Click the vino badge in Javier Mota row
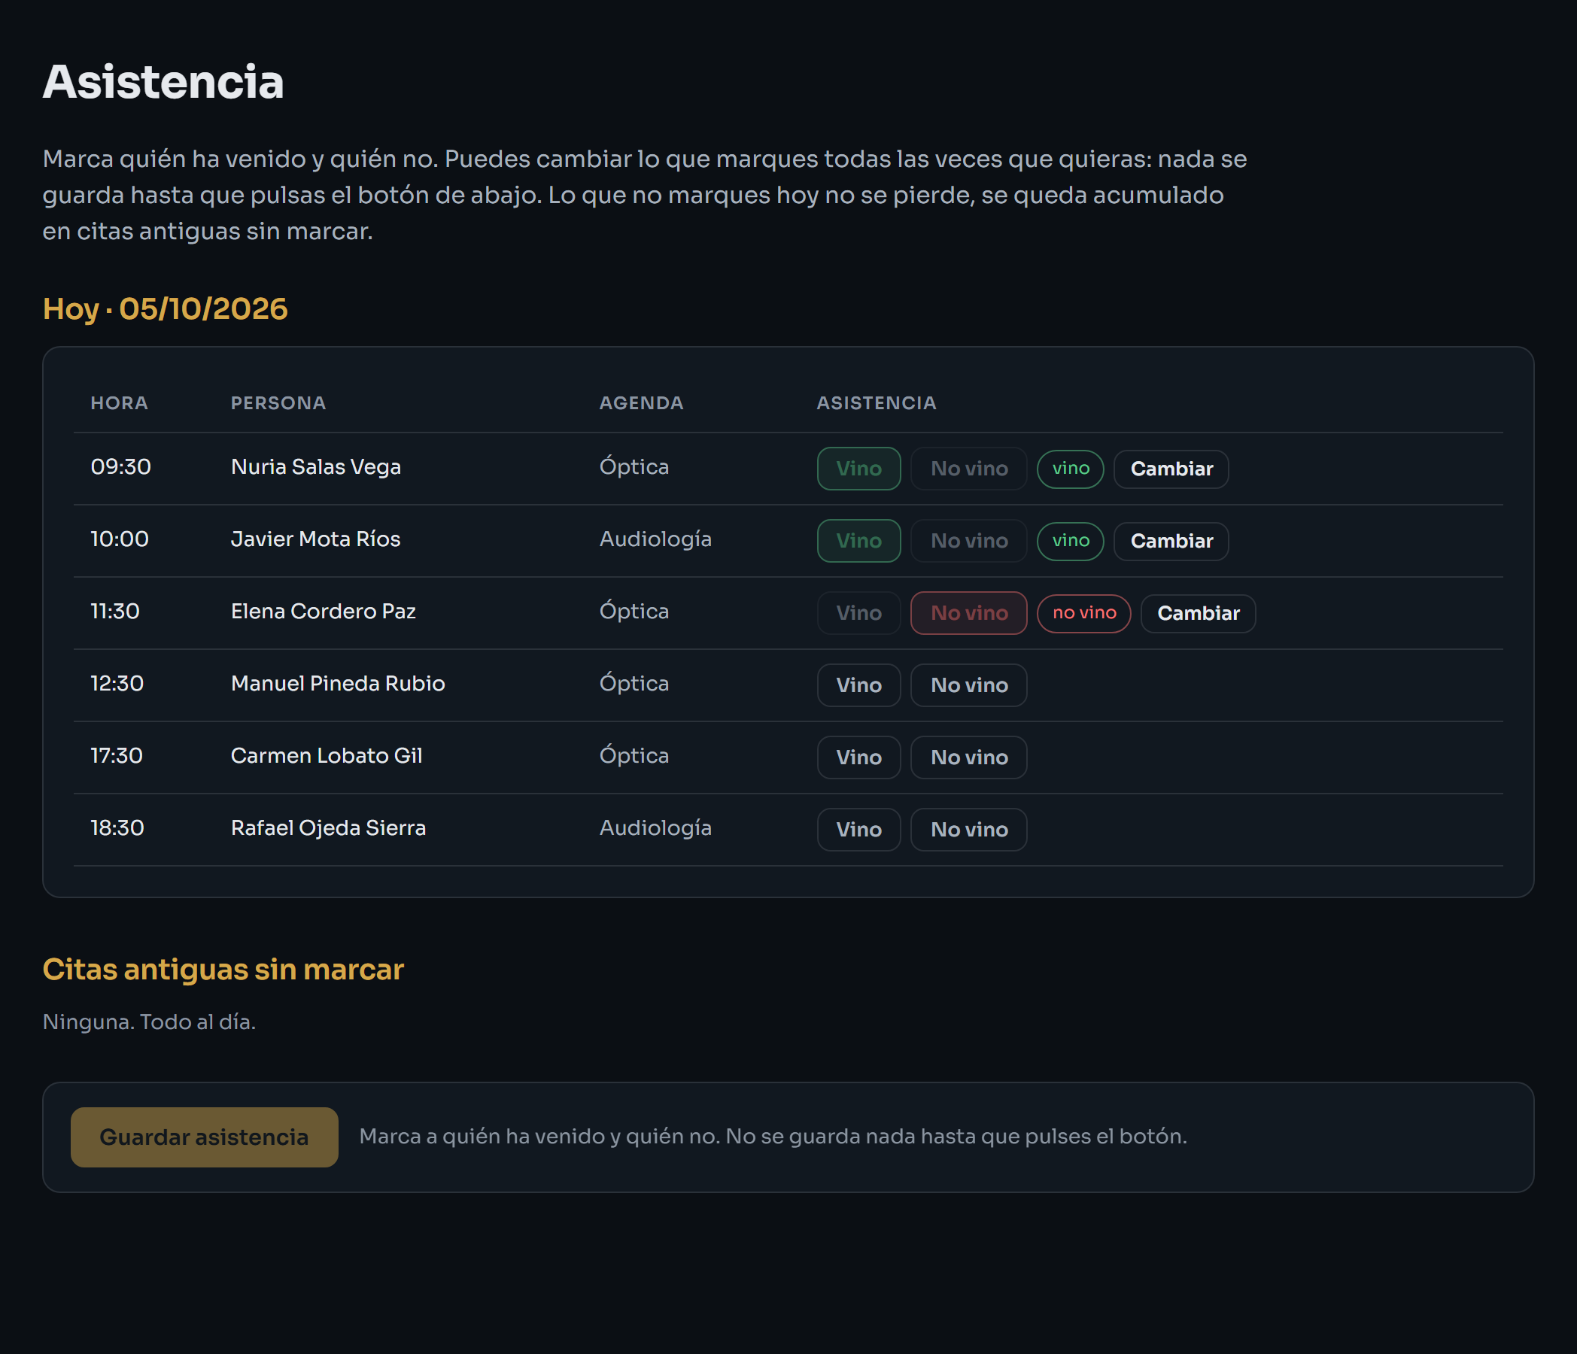The width and height of the screenshot is (1577, 1354). pos(1070,541)
